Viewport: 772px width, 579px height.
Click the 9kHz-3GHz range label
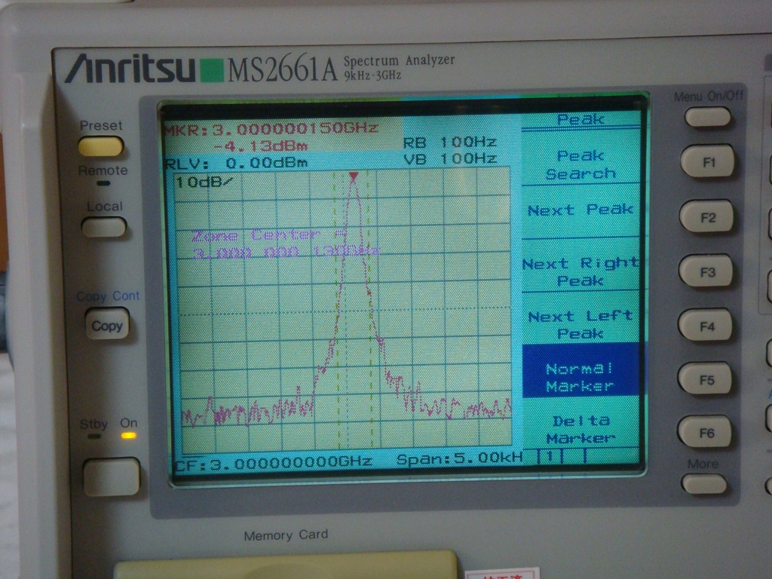[372, 76]
